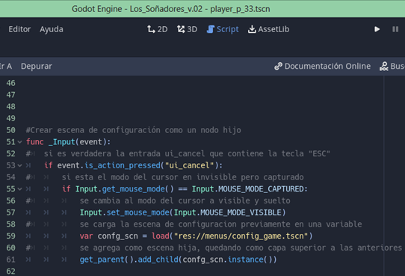Click the Script scroll icon

[211, 29]
